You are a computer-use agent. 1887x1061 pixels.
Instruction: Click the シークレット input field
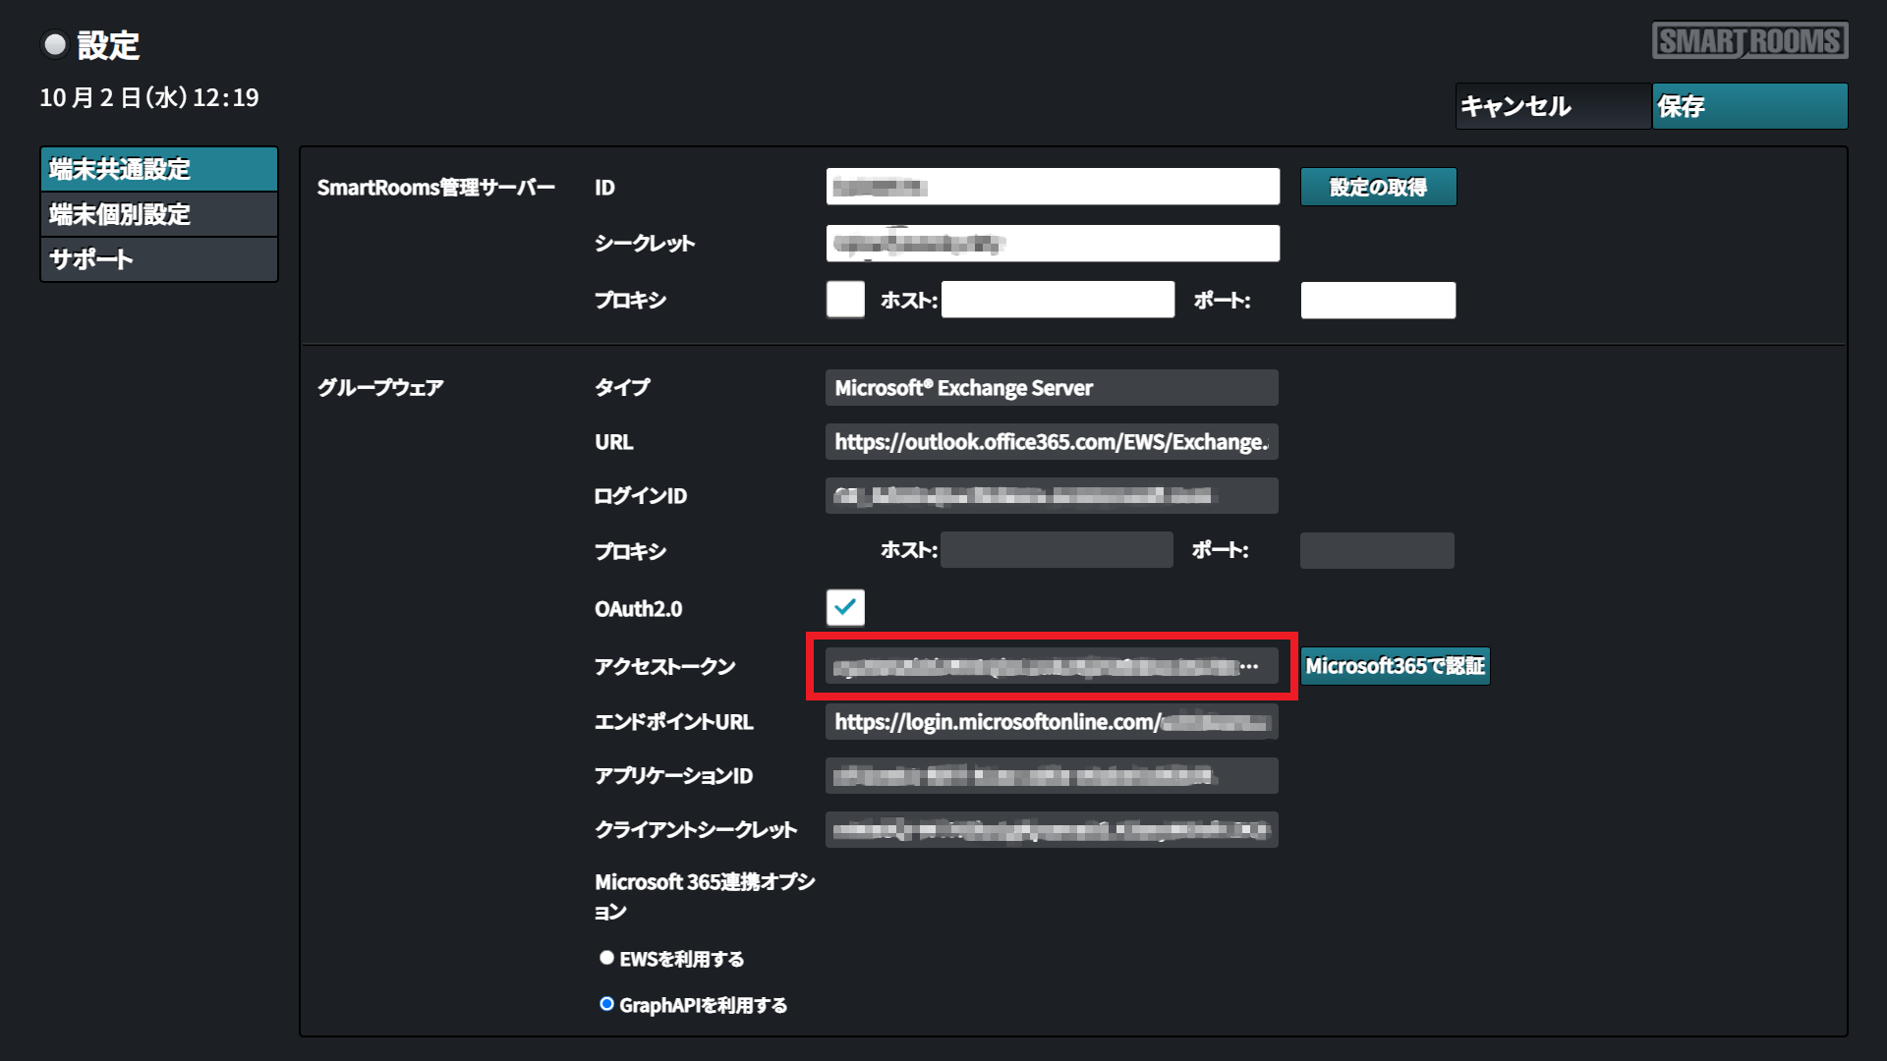click(x=1053, y=244)
